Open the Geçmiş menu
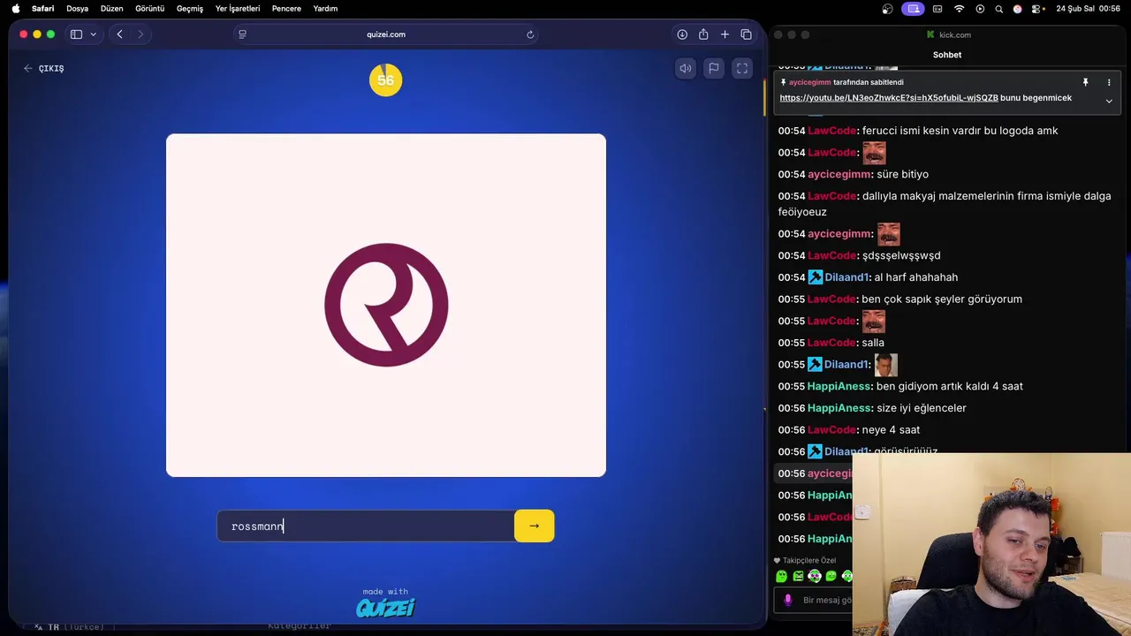1131x636 pixels. (x=189, y=8)
